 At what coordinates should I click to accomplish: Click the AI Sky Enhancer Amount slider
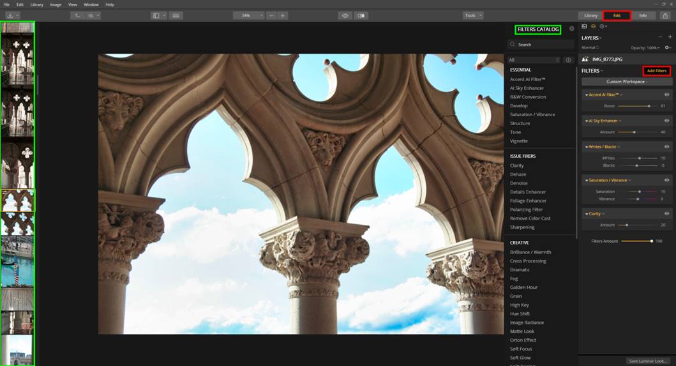[637, 132]
